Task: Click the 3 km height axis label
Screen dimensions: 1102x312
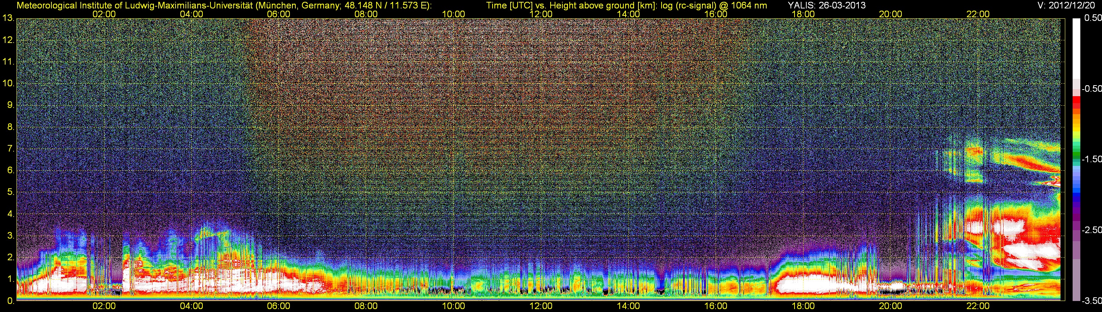Action: click(10, 236)
